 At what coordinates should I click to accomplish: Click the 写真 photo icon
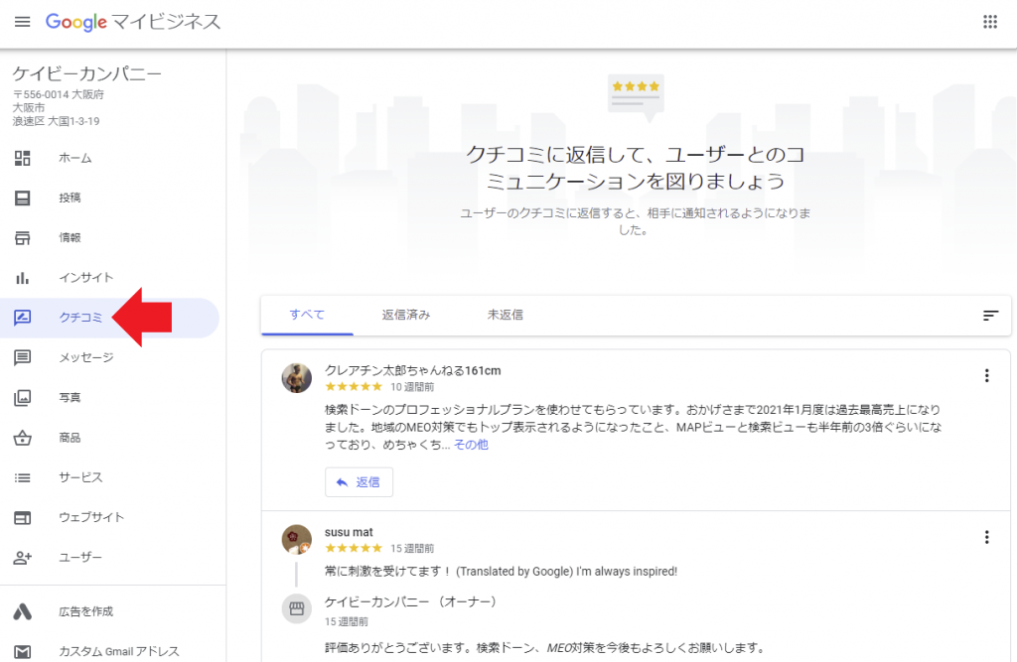(23, 397)
